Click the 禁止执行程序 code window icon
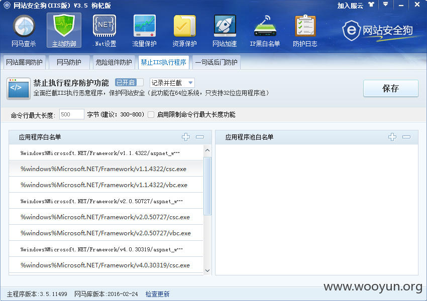This screenshot has width=427, height=301. coord(19,88)
